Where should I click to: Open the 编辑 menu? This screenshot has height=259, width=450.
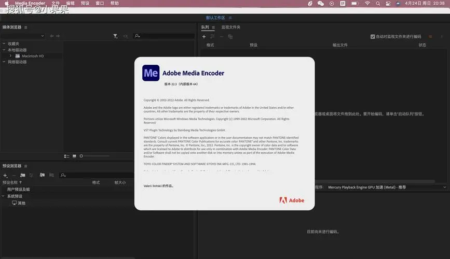click(x=70, y=3)
